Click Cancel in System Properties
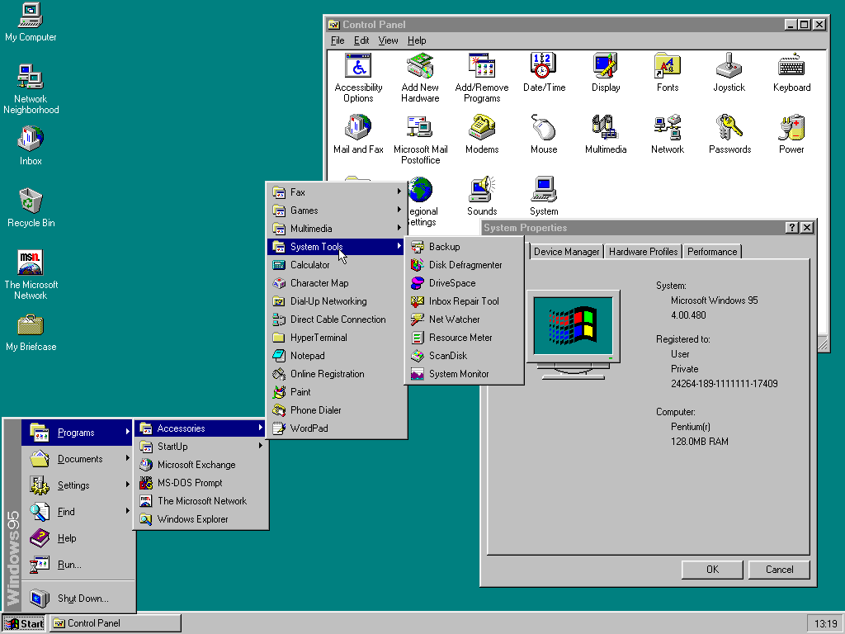Viewport: 845px width, 634px height. [x=779, y=569]
